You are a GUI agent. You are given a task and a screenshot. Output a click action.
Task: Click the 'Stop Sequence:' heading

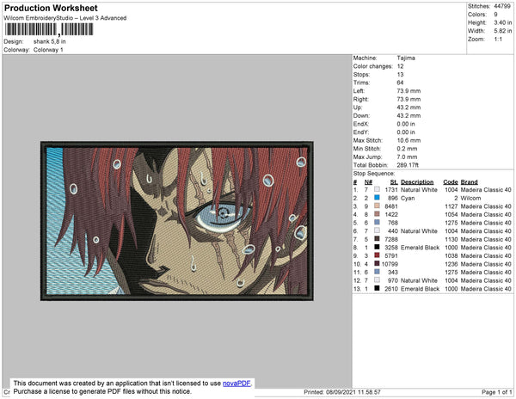click(374, 174)
